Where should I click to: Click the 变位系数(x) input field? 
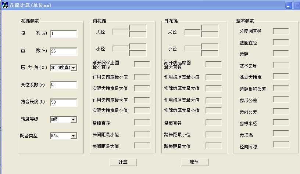pyautogui.click(x=64, y=85)
